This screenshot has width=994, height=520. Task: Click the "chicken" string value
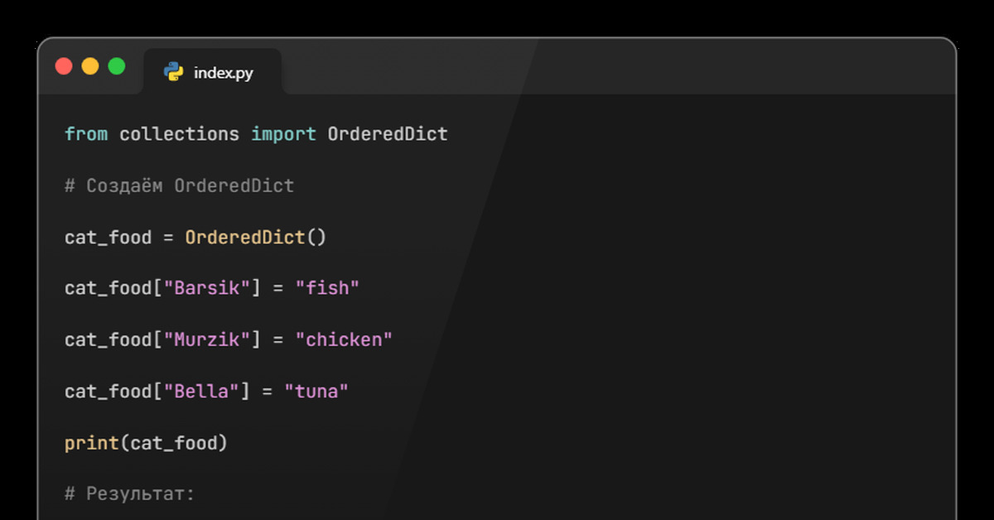pyautogui.click(x=344, y=340)
